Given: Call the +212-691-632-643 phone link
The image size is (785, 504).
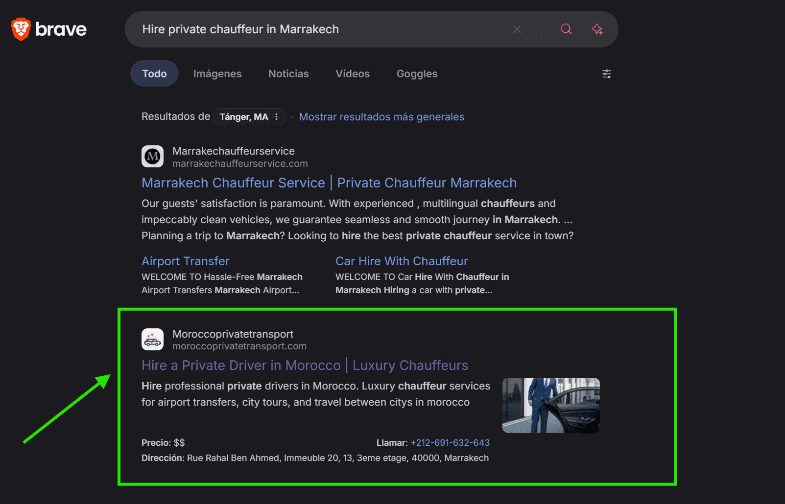Looking at the screenshot, I should tap(450, 443).
